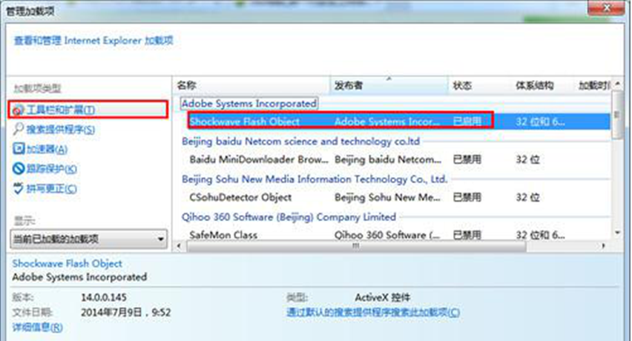The image size is (632, 341).
Task: Click 通过默认的搜索提供程序搜索此加载项 link
Action: coord(373,313)
